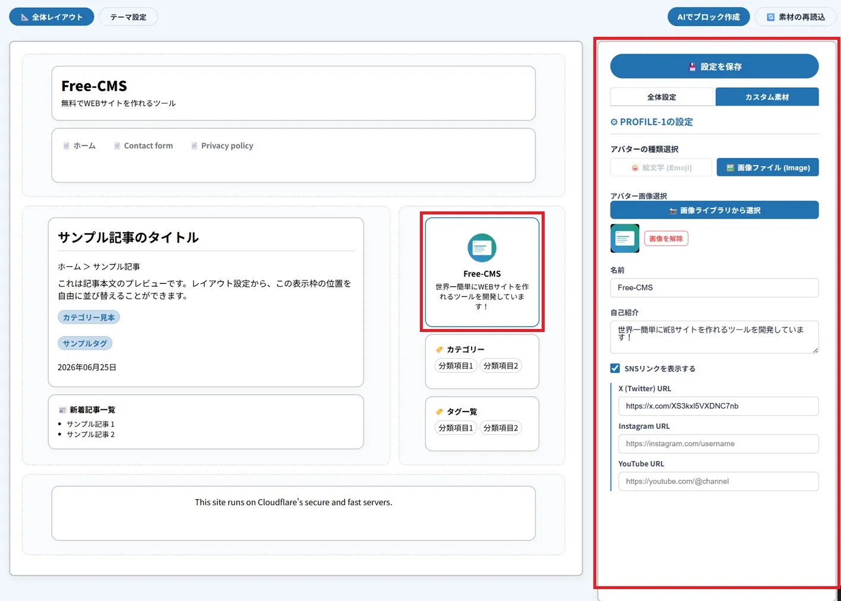Click the reload icon beside 素材の再読込

771,17
